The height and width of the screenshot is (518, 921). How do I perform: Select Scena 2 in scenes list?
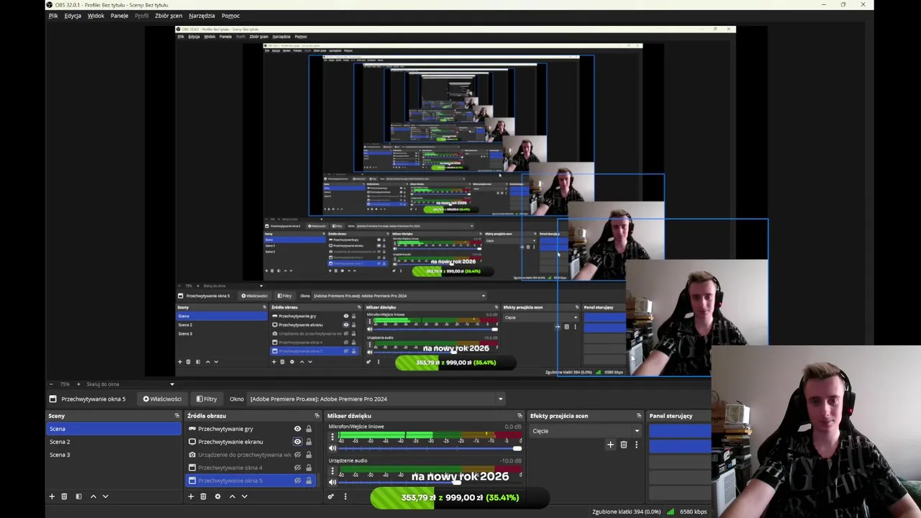[114, 442]
